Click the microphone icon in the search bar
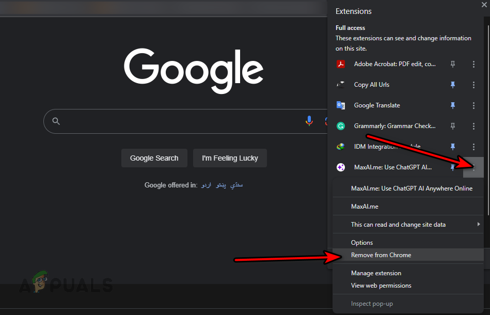Viewport: 490px width, 315px height. tap(309, 121)
